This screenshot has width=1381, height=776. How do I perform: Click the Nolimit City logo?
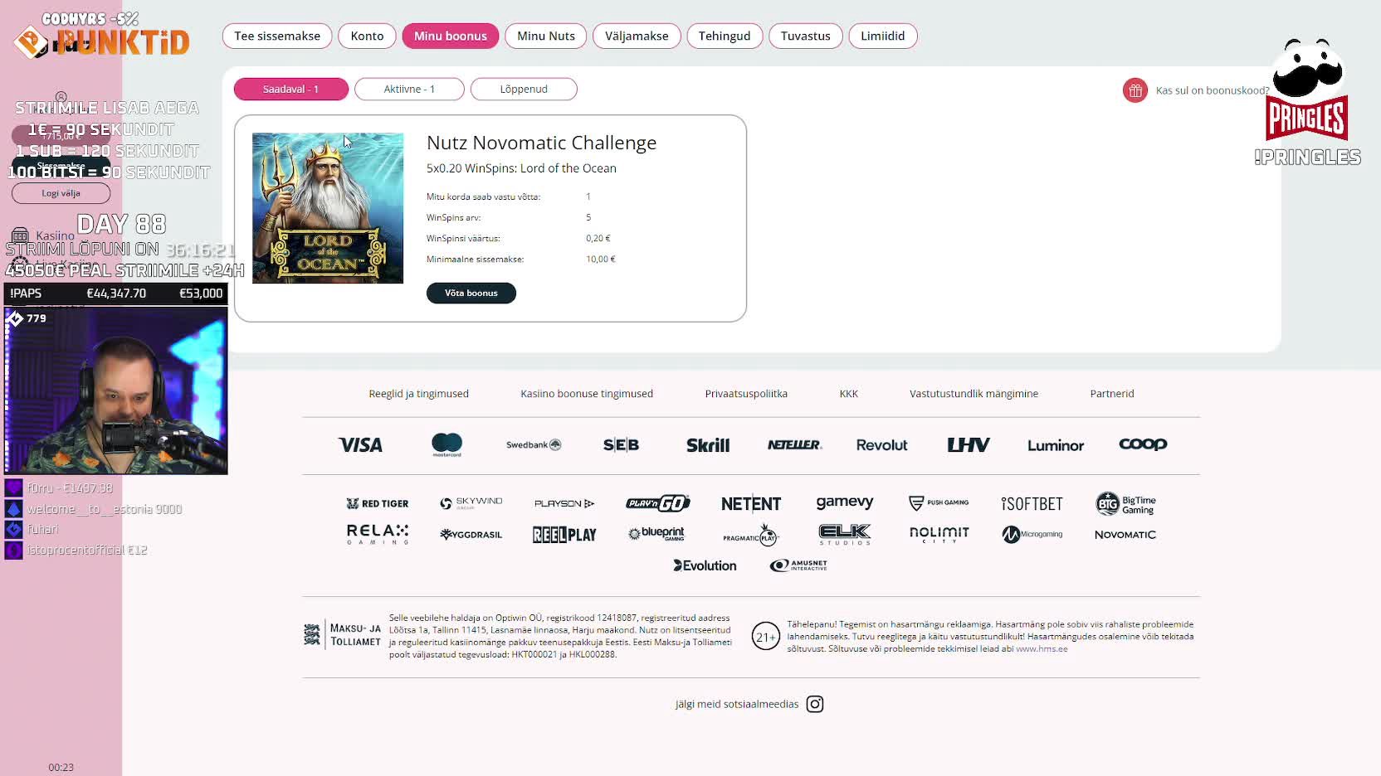[939, 534]
